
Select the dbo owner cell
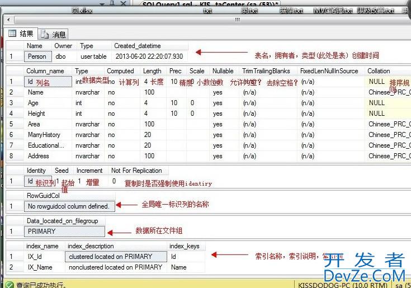click(64, 56)
